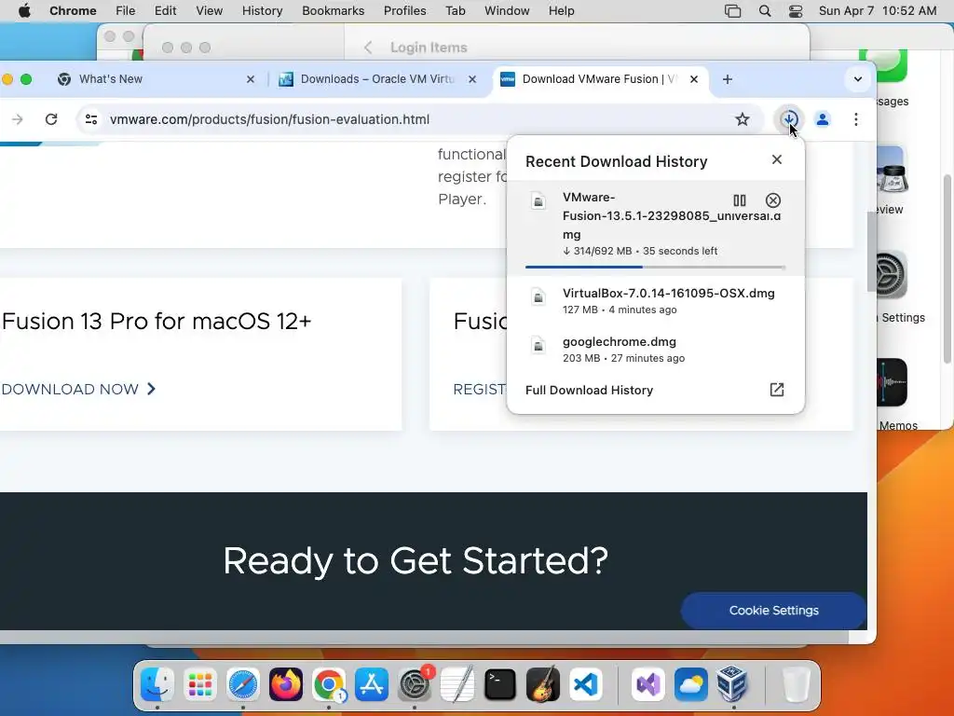
Task: Open Visual Studio purple icon in Dock
Action: 648,684
